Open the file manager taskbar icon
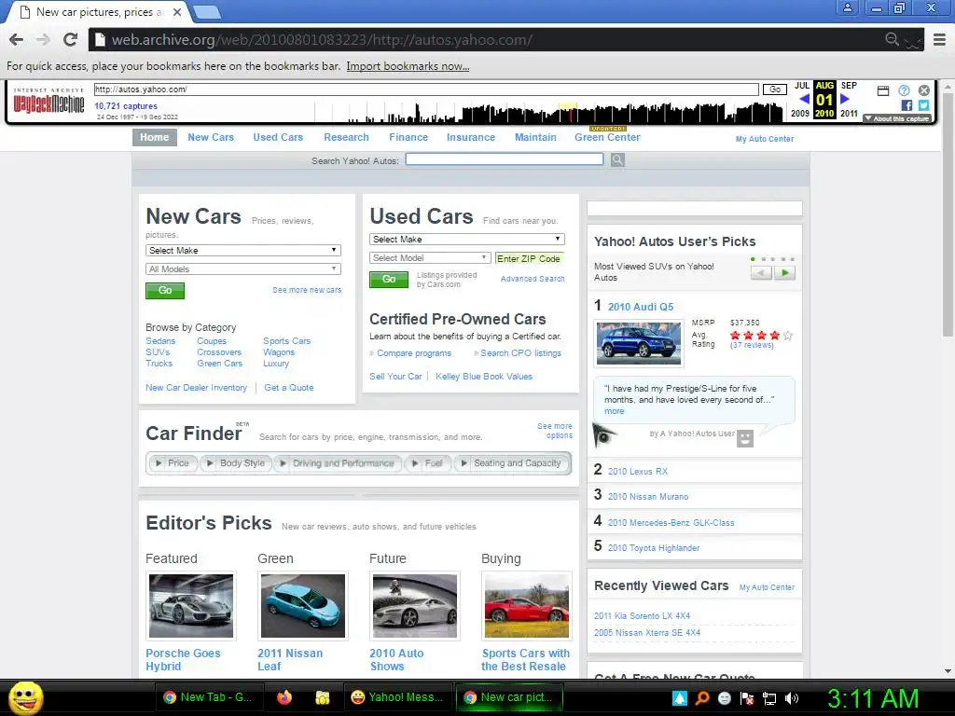The image size is (955, 716). pos(322,697)
